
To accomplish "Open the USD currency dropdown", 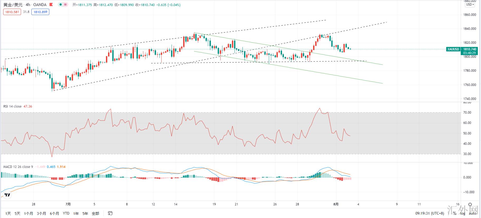I will pyautogui.click(x=470, y=4).
